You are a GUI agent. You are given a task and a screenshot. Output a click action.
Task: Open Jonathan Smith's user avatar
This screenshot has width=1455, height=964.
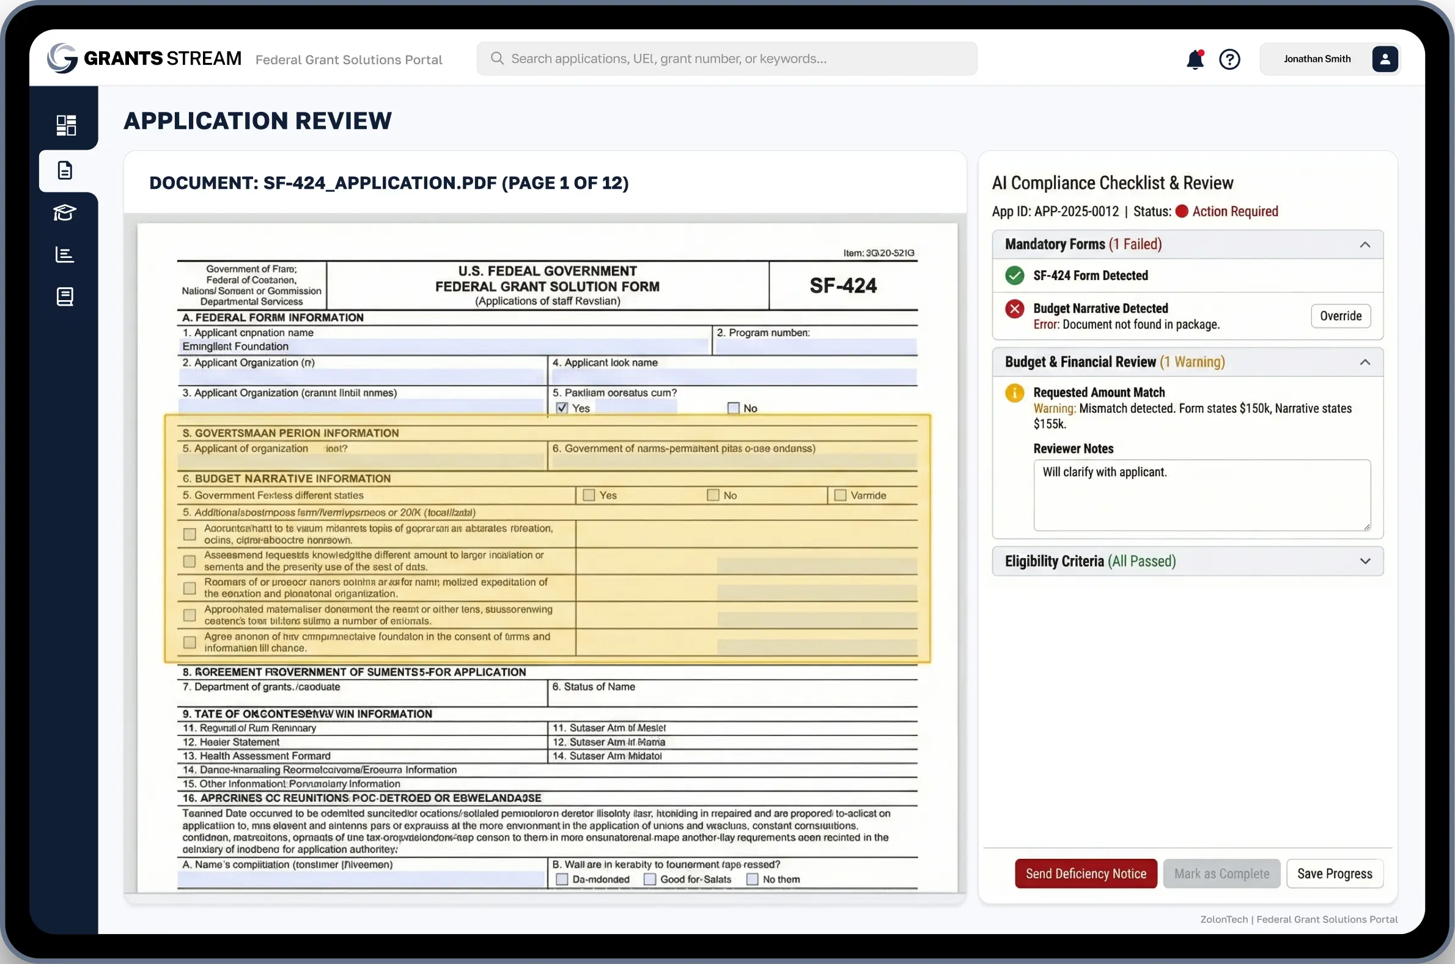click(1384, 59)
